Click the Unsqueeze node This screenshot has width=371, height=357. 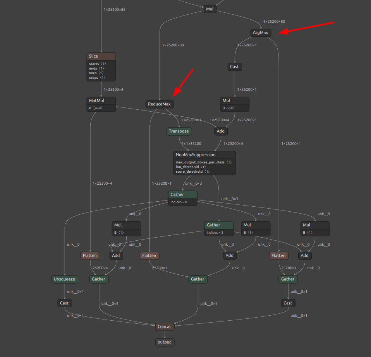coord(64,279)
